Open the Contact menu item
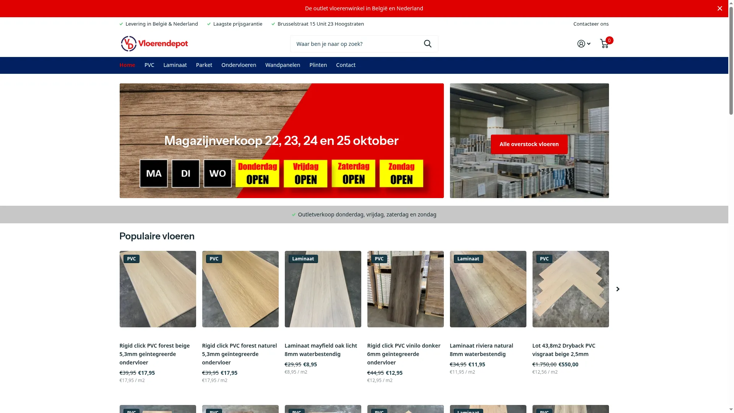This screenshot has height=413, width=734. point(346,65)
